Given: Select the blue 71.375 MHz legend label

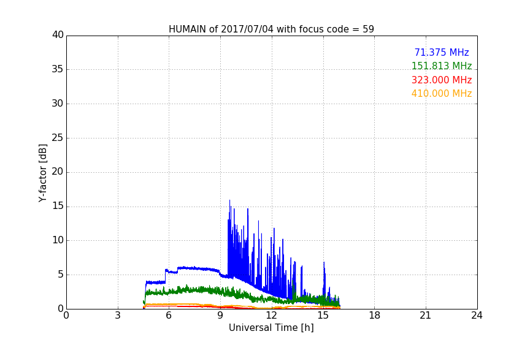Looking at the screenshot, I should pyautogui.click(x=442, y=52).
